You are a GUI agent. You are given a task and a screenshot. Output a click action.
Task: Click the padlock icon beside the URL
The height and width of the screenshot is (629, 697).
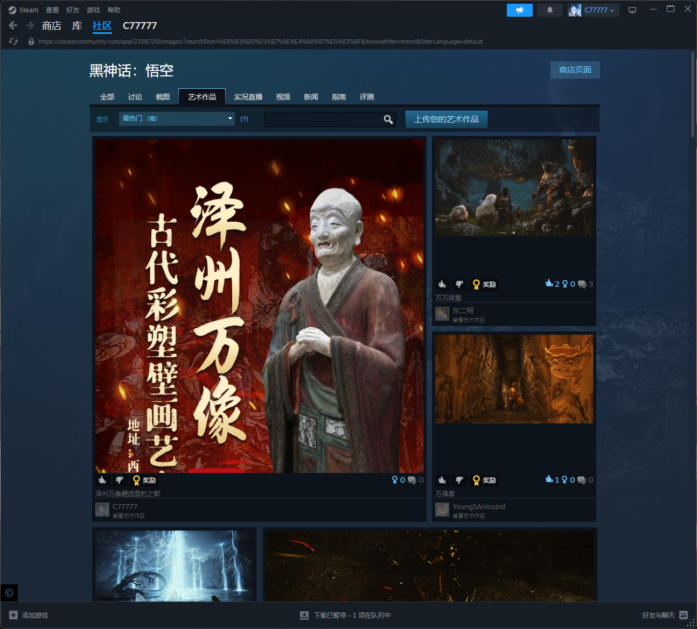[x=31, y=41]
